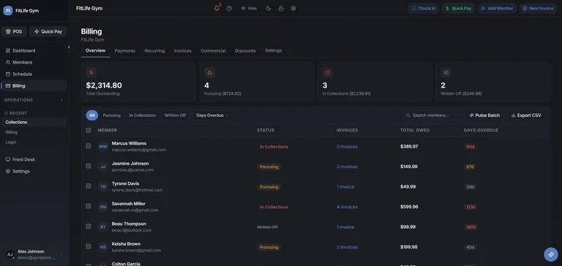This screenshot has height=266, width=562.
Task: Check the select-all header checkbox
Action: [x=89, y=130]
